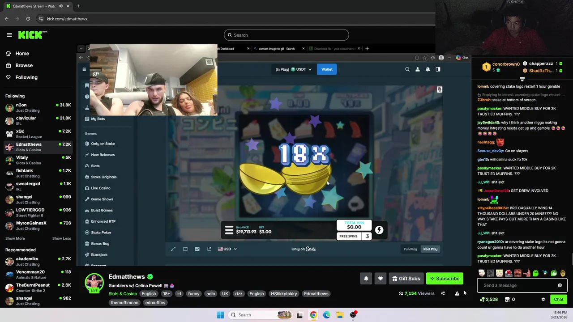The image size is (573, 322).
Task: Open the slot game menu bars icon
Action: 229,230
